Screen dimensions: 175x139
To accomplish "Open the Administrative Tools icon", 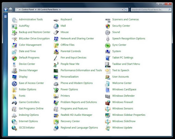I will (14, 20).
